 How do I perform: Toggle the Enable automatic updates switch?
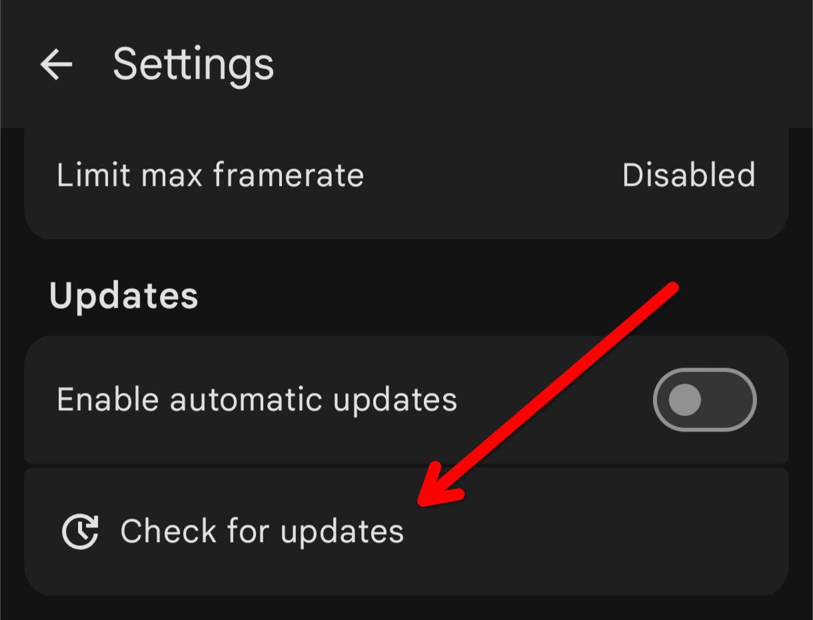(x=705, y=400)
